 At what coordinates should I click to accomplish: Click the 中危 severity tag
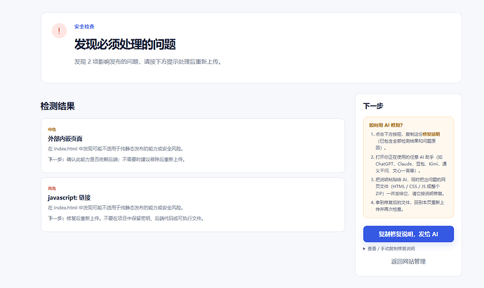pos(52,129)
